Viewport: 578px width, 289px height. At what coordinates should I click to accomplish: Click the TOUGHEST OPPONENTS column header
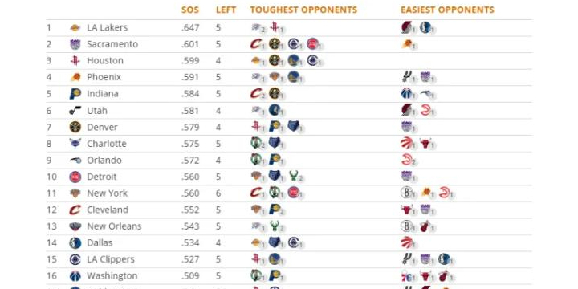pos(303,10)
